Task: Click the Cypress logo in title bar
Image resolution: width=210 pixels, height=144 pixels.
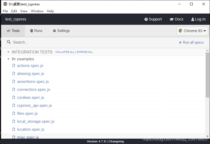Action: pyautogui.click(x=5, y=4)
